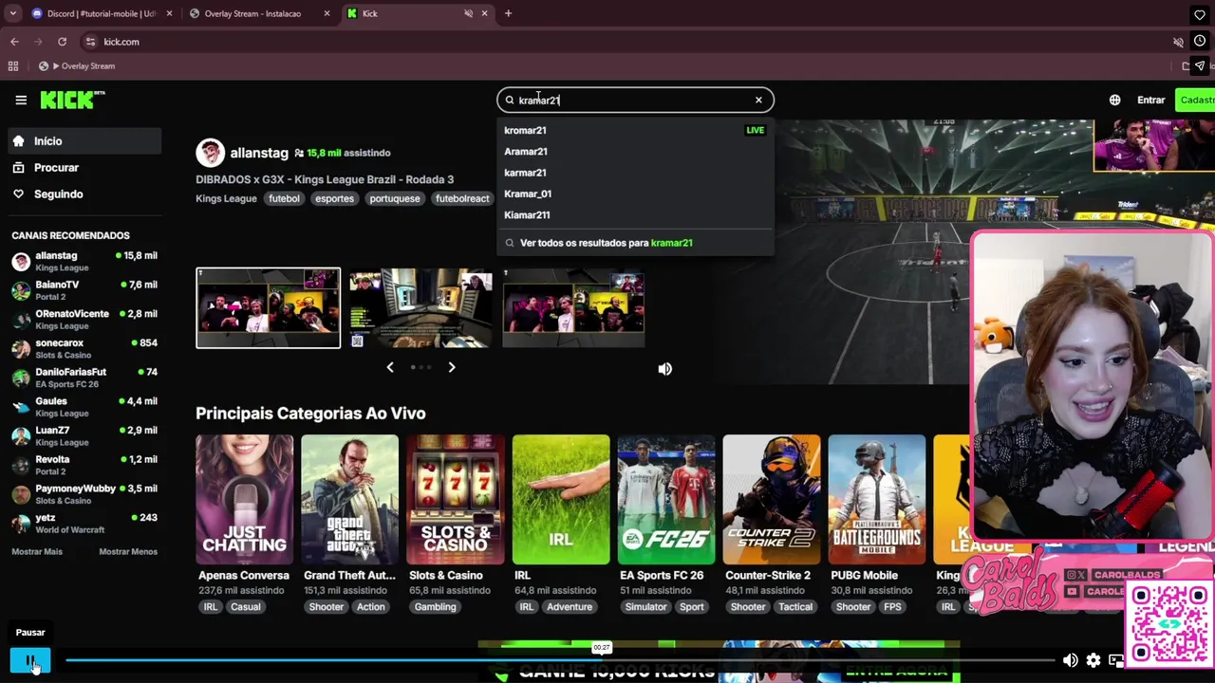The width and height of the screenshot is (1215, 683).
Task: Open Procurar in the sidebar
Action: click(83, 168)
